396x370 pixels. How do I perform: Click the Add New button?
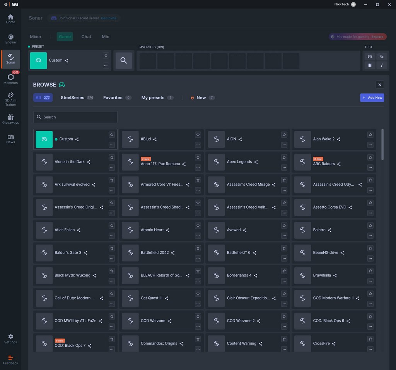(372, 98)
